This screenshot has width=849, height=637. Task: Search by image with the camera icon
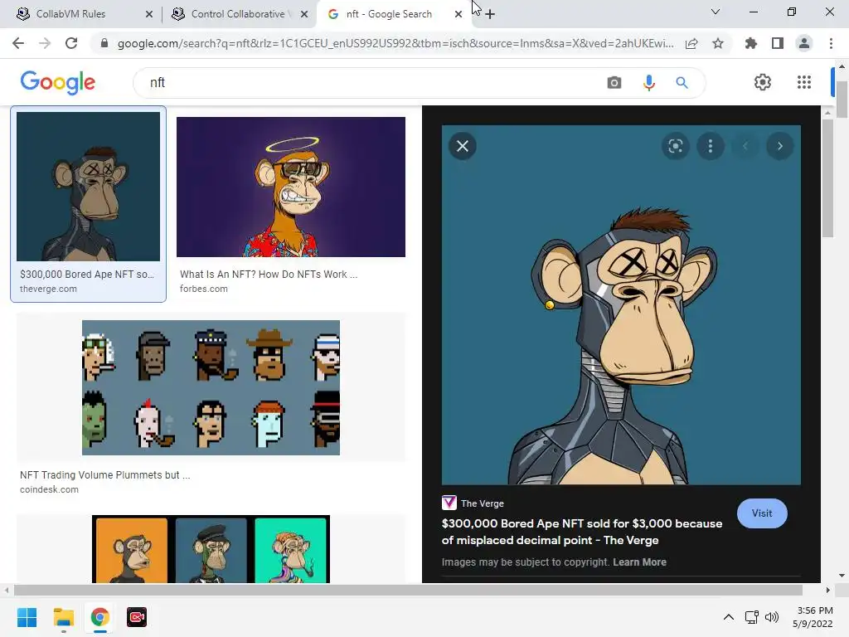(x=614, y=82)
